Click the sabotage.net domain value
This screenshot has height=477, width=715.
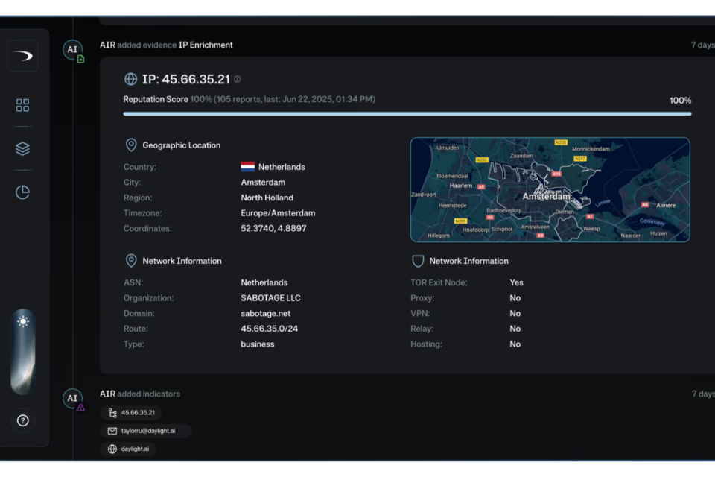tap(265, 314)
